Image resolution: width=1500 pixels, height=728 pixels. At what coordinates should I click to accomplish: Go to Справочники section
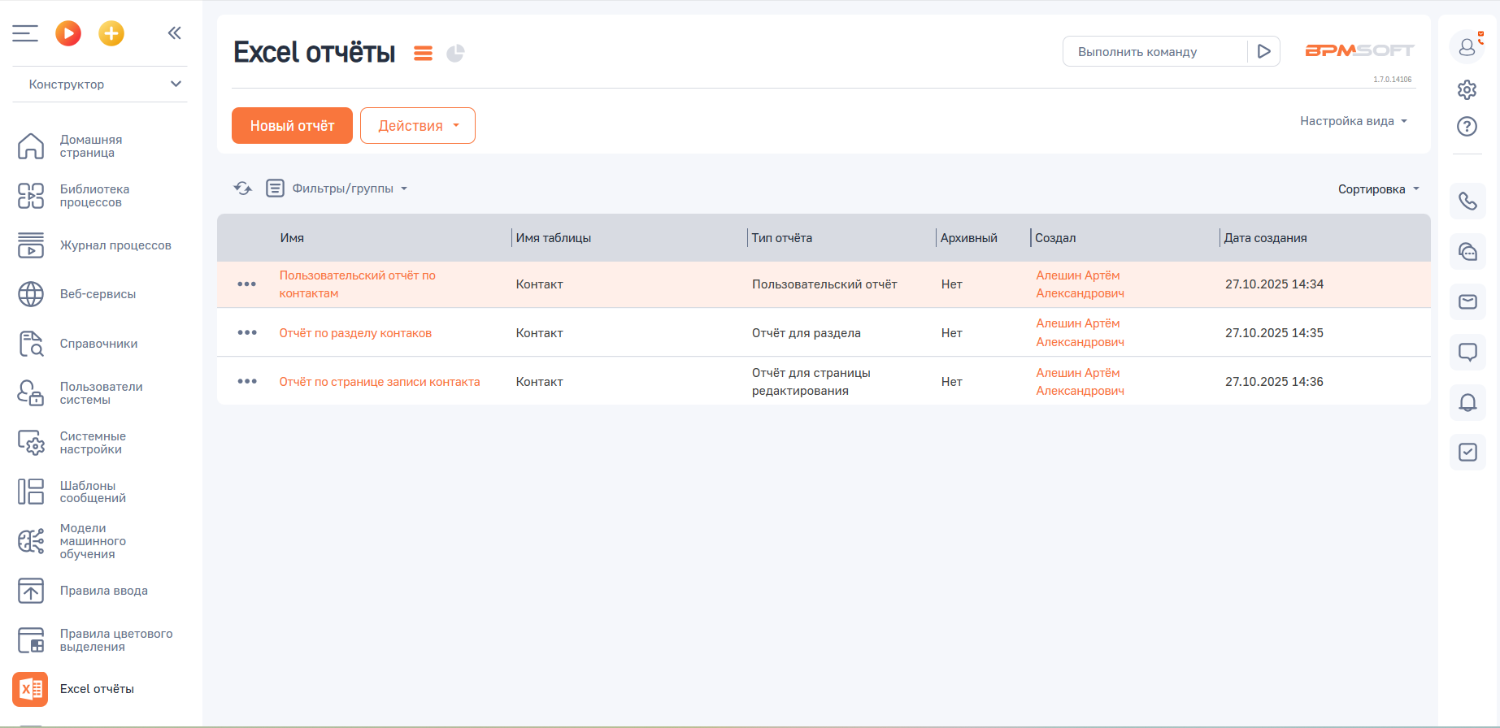[x=98, y=344]
